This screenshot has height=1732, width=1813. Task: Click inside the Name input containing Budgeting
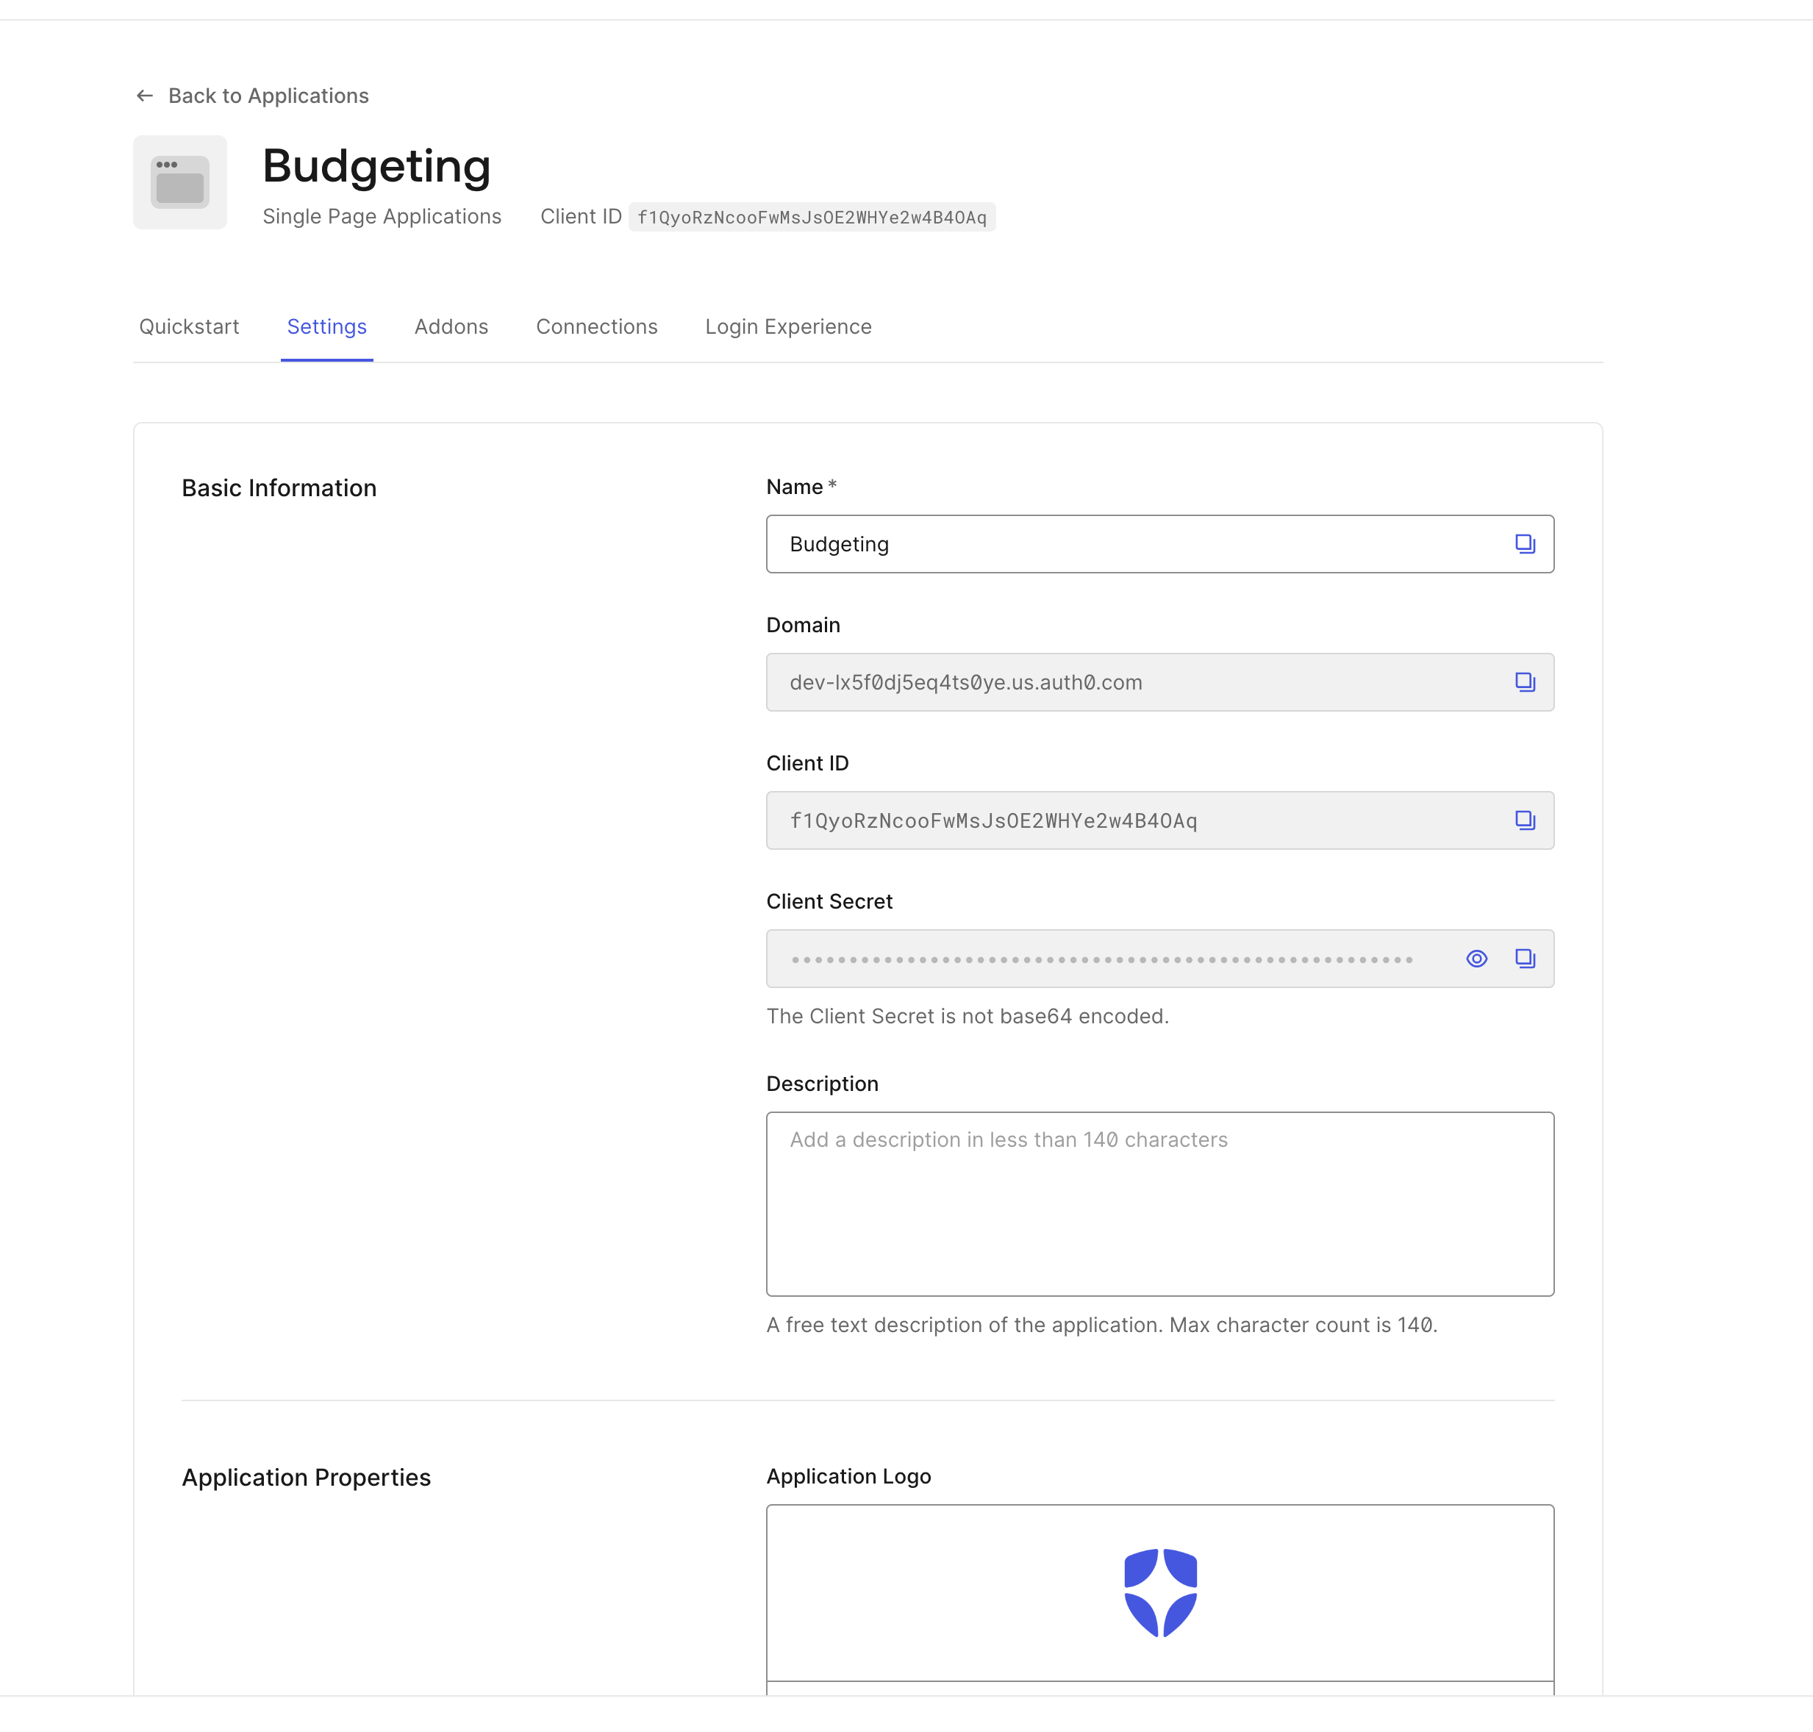click(1062, 544)
